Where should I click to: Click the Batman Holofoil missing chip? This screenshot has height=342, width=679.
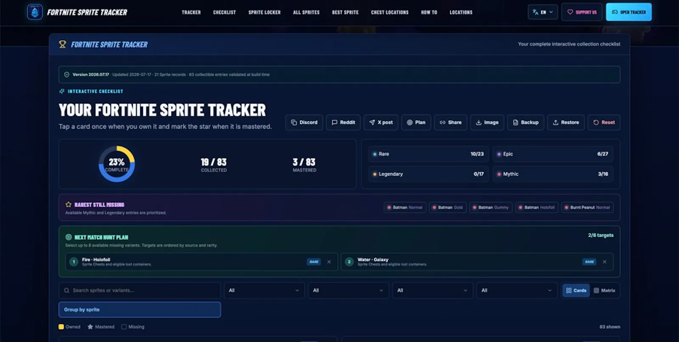pyautogui.click(x=536, y=207)
